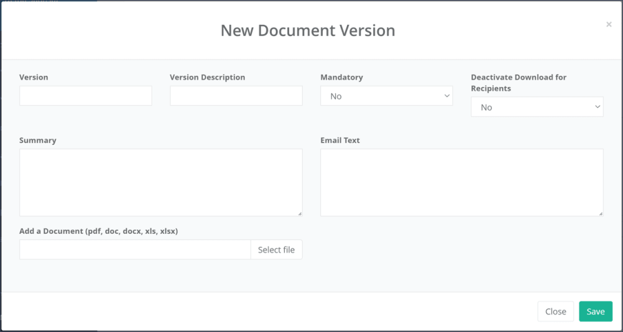
Task: Click the Deactivate Download for Recipients label
Action: coord(519,83)
